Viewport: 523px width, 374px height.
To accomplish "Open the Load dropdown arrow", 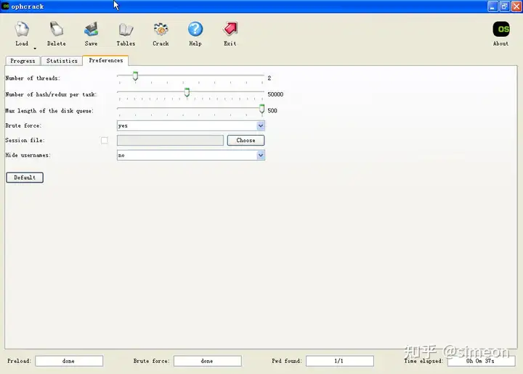I will point(35,49).
